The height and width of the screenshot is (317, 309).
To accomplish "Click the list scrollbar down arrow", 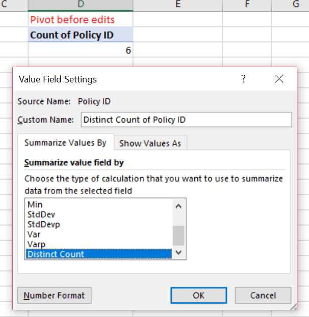I will (178, 252).
